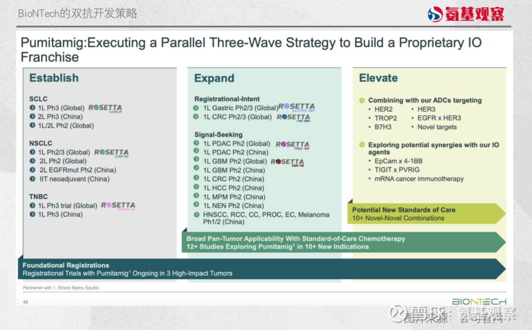Viewport: 532px width, 330px height.
Task: Click the B7H3 item in the ADC list
Action: coord(383,127)
